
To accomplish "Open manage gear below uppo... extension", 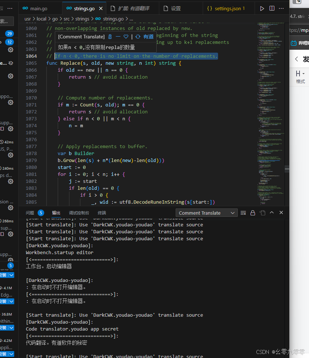I will [x=11, y=102].
